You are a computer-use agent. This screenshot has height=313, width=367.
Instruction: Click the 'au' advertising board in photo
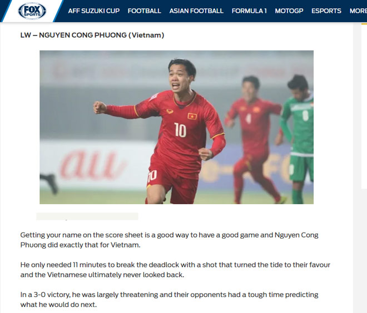point(92,165)
